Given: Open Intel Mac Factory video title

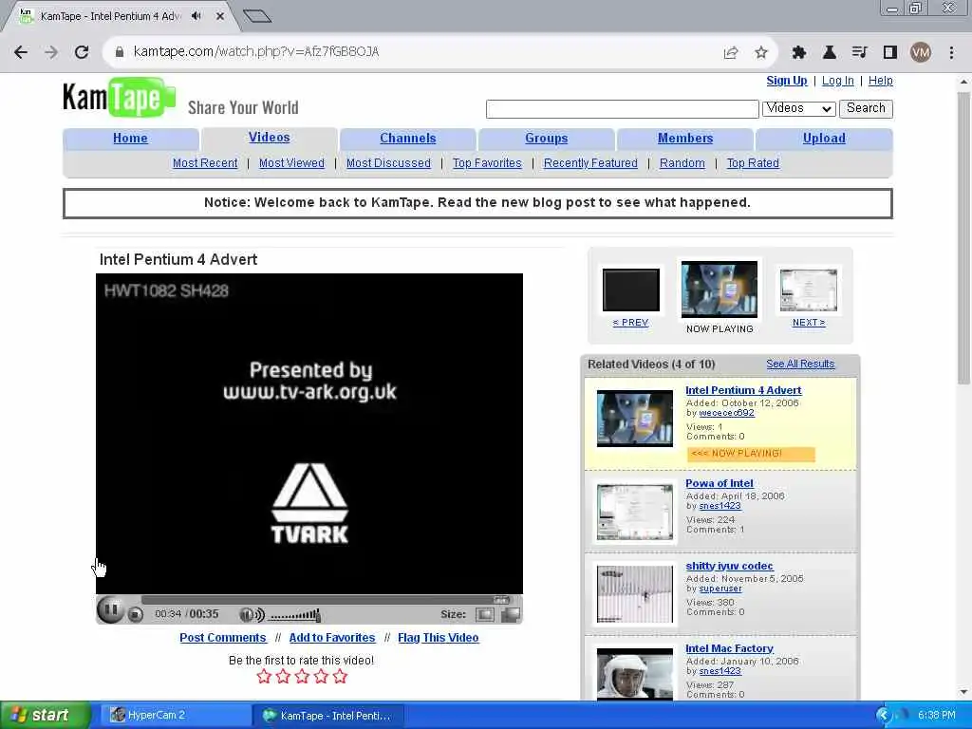Looking at the screenshot, I should [x=730, y=648].
